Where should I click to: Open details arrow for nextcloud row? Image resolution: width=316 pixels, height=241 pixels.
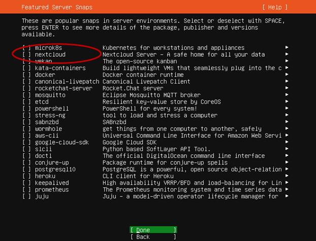[x=287, y=54]
